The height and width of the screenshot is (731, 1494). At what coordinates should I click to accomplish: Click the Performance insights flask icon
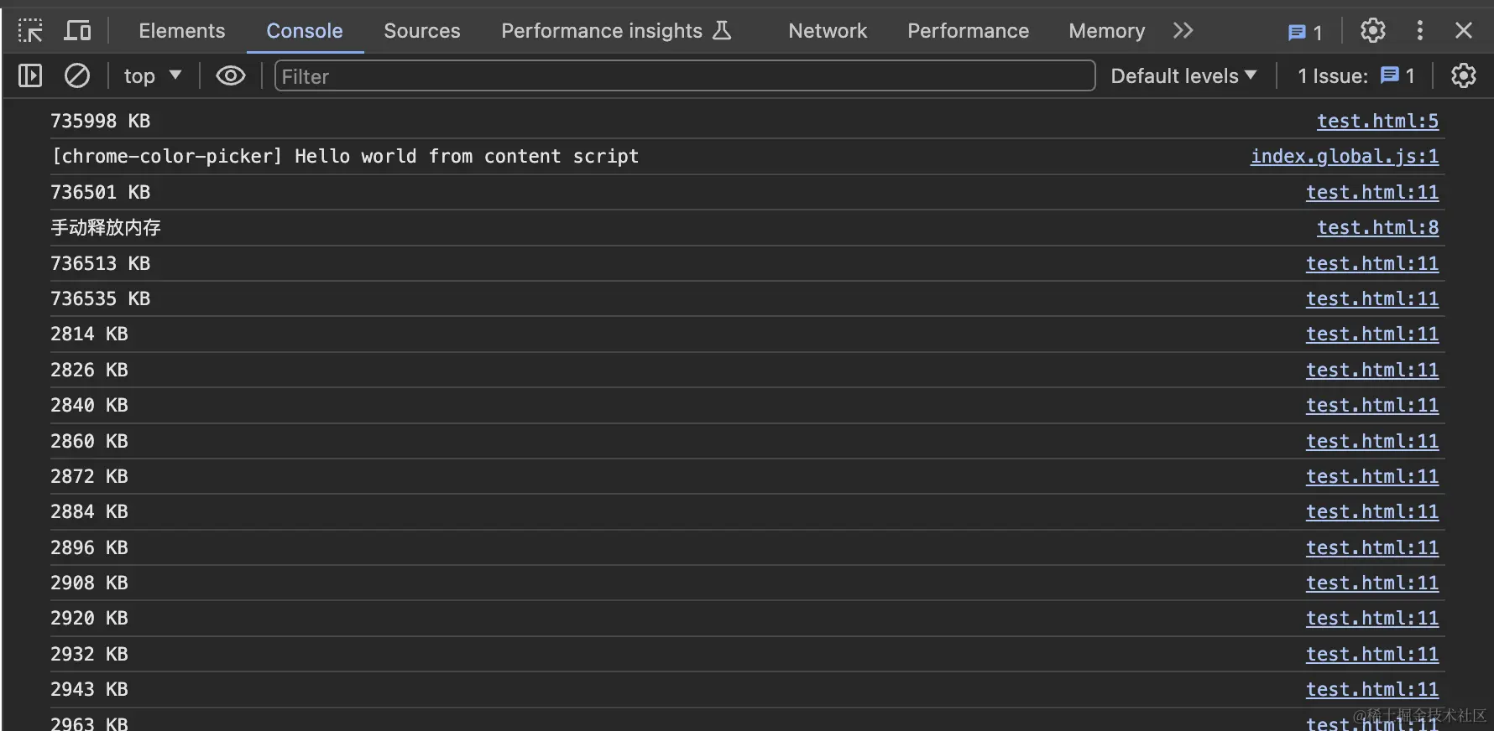pos(722,31)
